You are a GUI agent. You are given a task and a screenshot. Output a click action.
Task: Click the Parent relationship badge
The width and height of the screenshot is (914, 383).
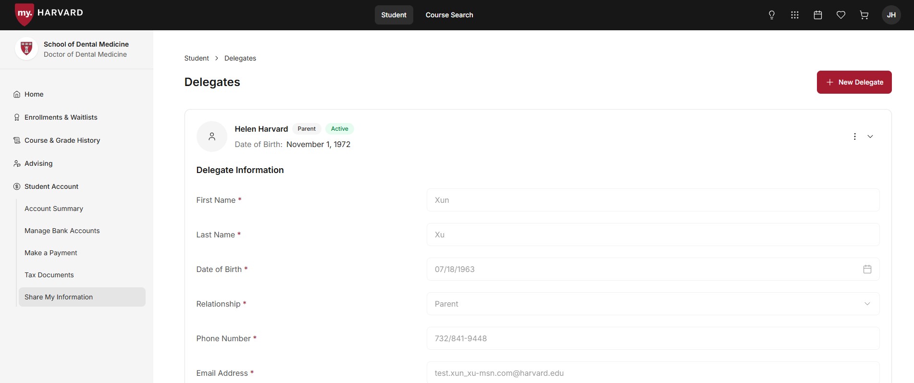coord(307,129)
